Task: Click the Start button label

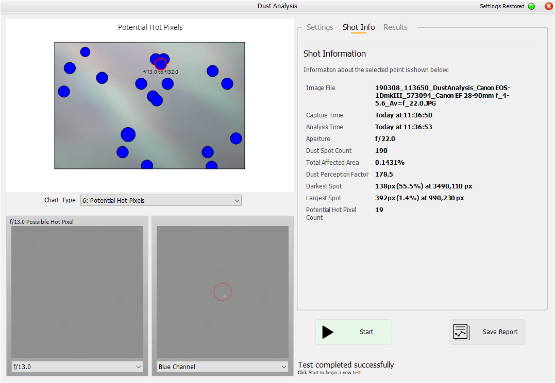Action: 366,332
